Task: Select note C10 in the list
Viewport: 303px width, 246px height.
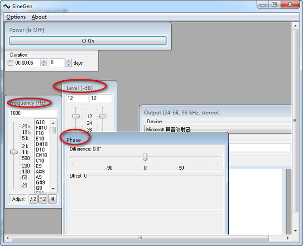Action: [x=40, y=161]
